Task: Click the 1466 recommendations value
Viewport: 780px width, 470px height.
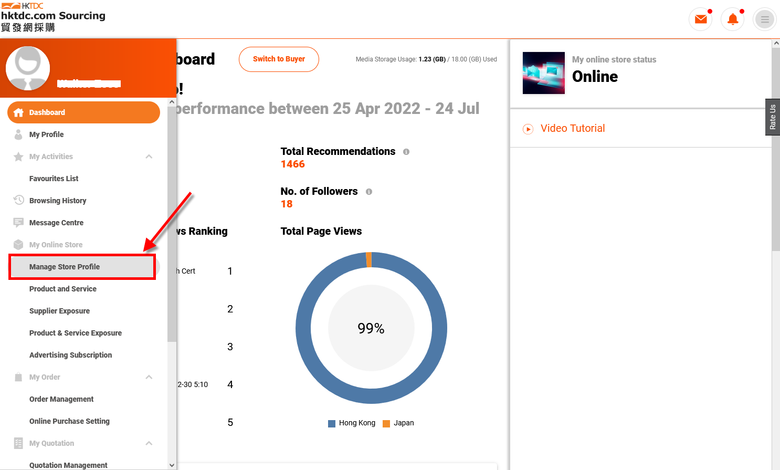Action: pos(293,164)
